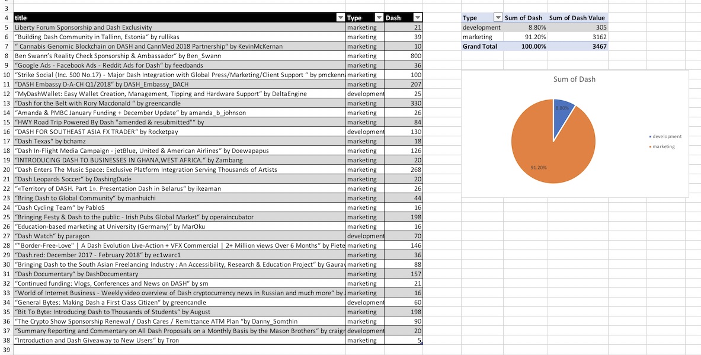Select the 'Dash Watch' by paragon cell
701x355 pixels.
click(180, 236)
